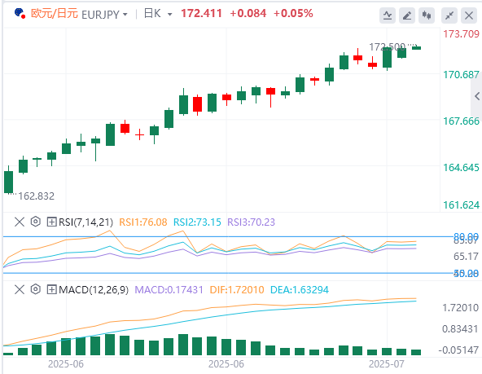Click the 2025-07 date axis label
This screenshot has width=482, height=374.
[387, 364]
